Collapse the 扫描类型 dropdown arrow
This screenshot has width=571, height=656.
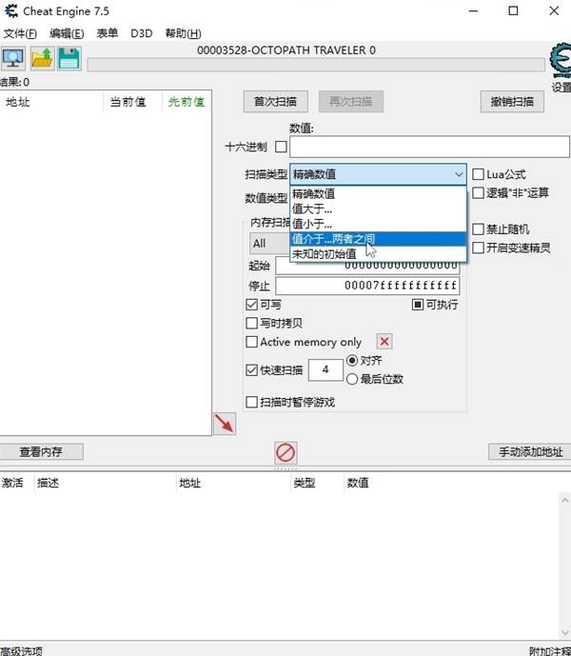pos(459,174)
